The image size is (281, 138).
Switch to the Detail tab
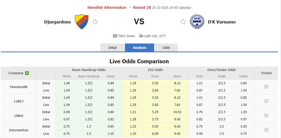[112, 48]
